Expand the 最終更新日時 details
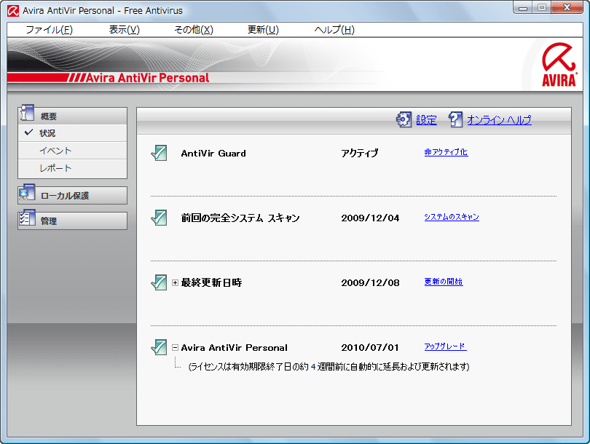590x444 pixels. coord(175,282)
